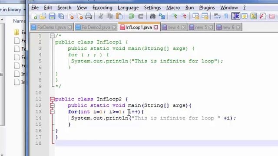Open the Run menu
This screenshot has width=278, height=156.
[189, 8]
